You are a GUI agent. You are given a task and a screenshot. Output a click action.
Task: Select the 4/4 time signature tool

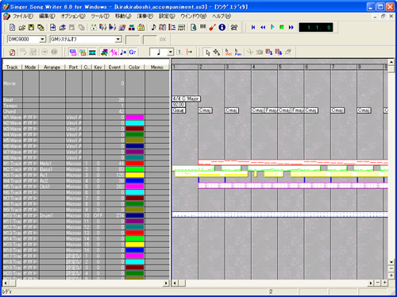(x=114, y=52)
